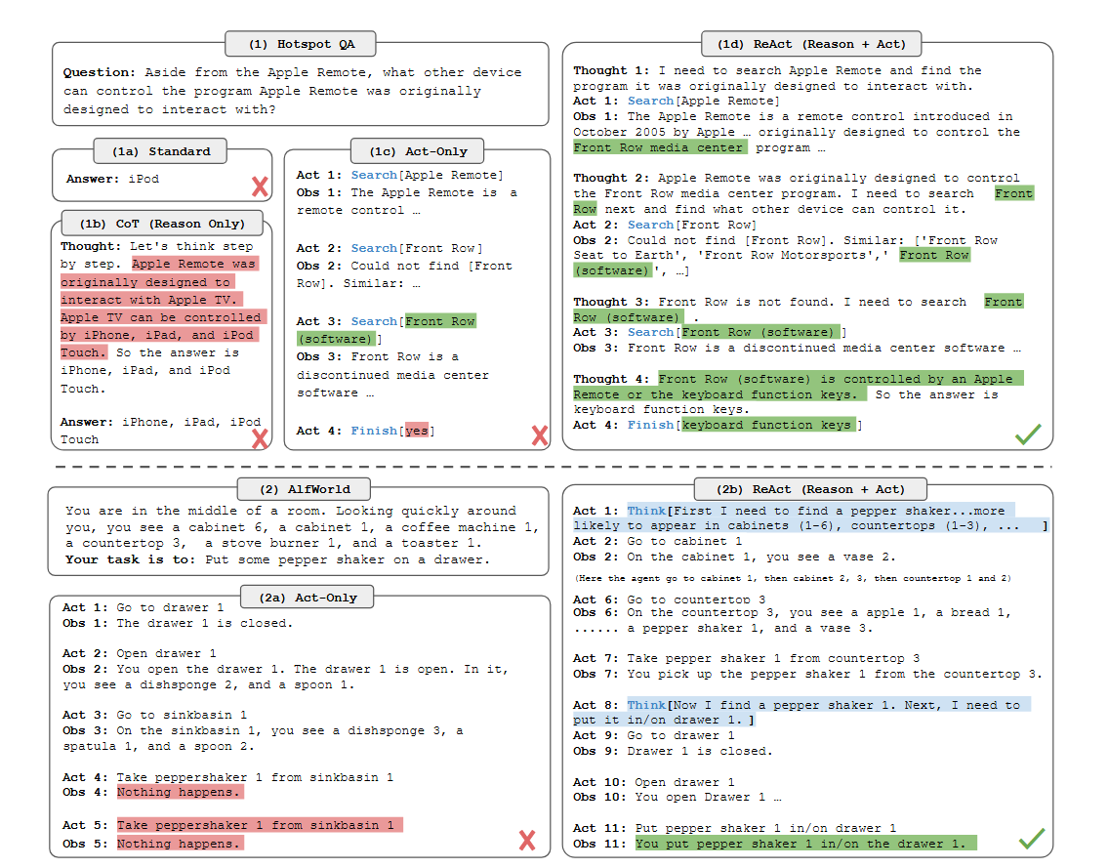
Task: Click the red X in the Standard panel
Action: 260,186
